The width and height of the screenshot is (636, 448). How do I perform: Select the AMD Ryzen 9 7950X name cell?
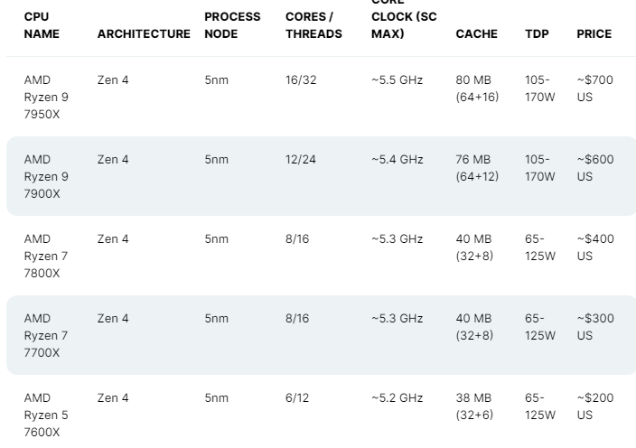[46, 97]
